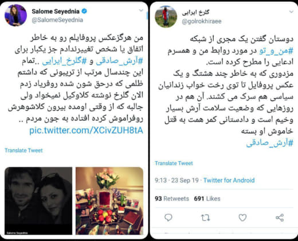Expand the chevron menu on Salome's tweet
The height and width of the screenshot is (241, 298).
pos(141,10)
